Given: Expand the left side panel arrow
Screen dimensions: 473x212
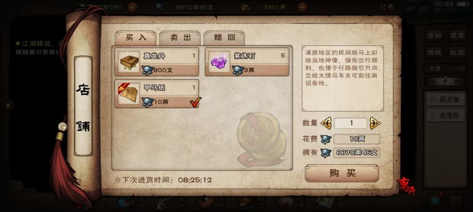Looking at the screenshot, I should 8,106.
